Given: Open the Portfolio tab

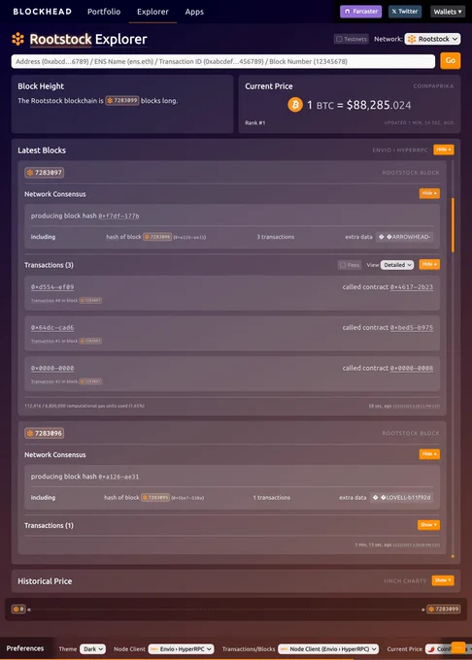Looking at the screenshot, I should click(x=104, y=12).
